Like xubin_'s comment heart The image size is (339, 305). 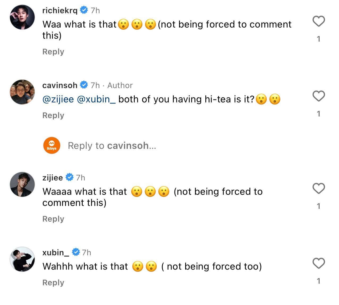pos(319,264)
